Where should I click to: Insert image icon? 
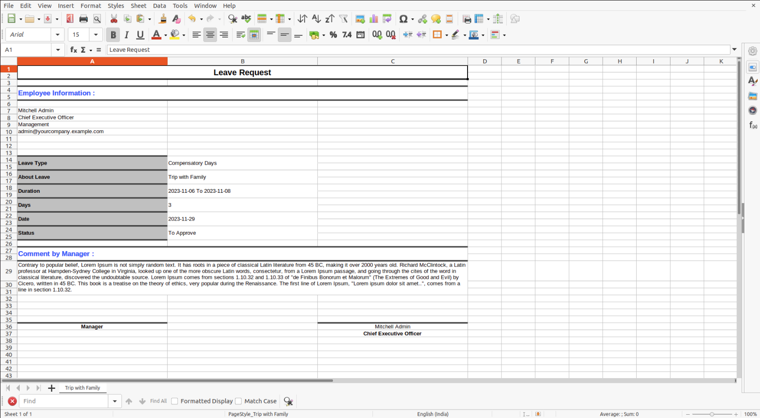[360, 19]
